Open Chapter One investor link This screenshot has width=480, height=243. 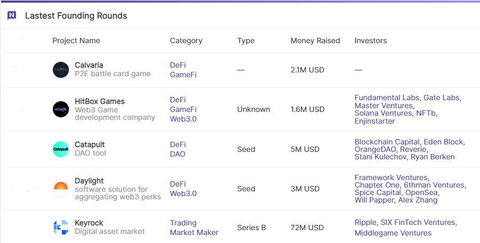[x=377, y=185]
